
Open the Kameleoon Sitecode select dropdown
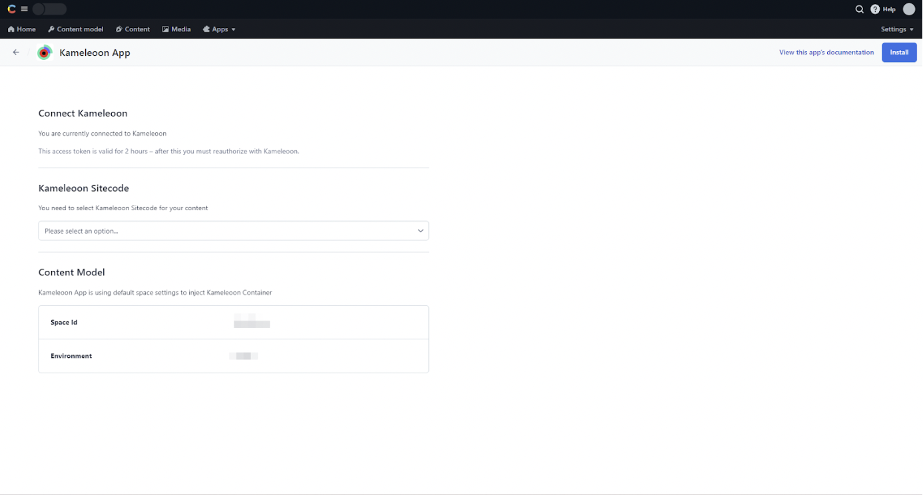pos(233,231)
